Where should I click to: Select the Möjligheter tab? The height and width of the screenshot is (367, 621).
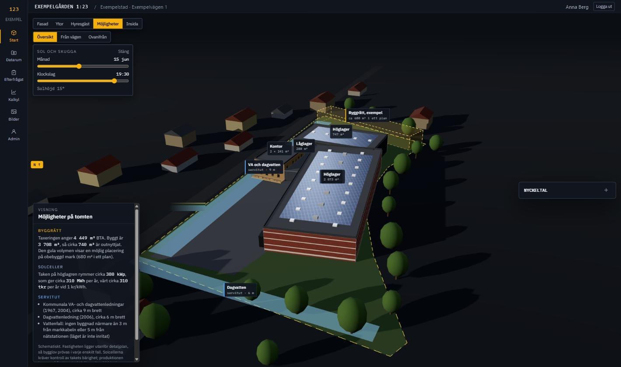[x=108, y=24]
